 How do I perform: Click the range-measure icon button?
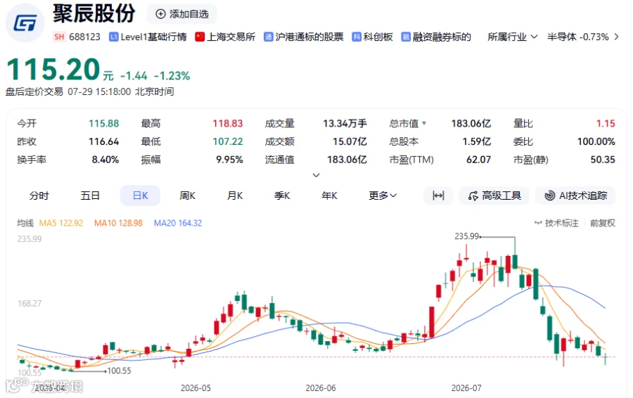pos(438,195)
